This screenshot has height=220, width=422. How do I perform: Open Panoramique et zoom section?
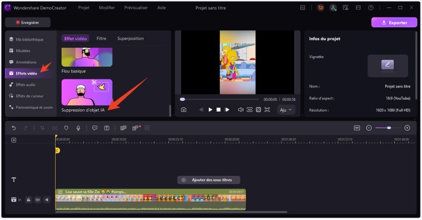click(31, 107)
